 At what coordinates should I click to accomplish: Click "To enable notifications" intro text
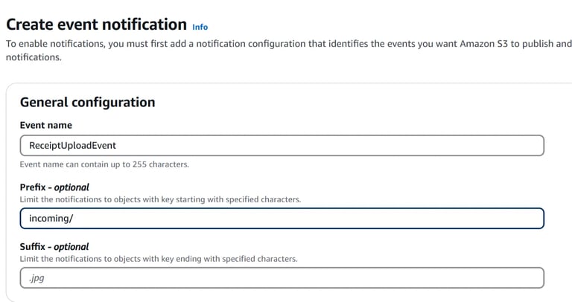click(56, 43)
